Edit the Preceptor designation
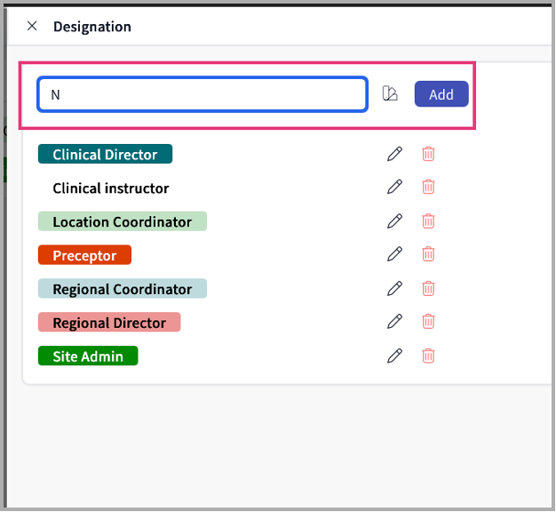556x512 pixels. coord(395,254)
